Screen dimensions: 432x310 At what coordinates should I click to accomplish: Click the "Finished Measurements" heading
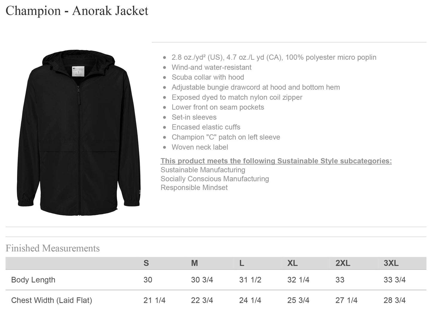[53, 248]
